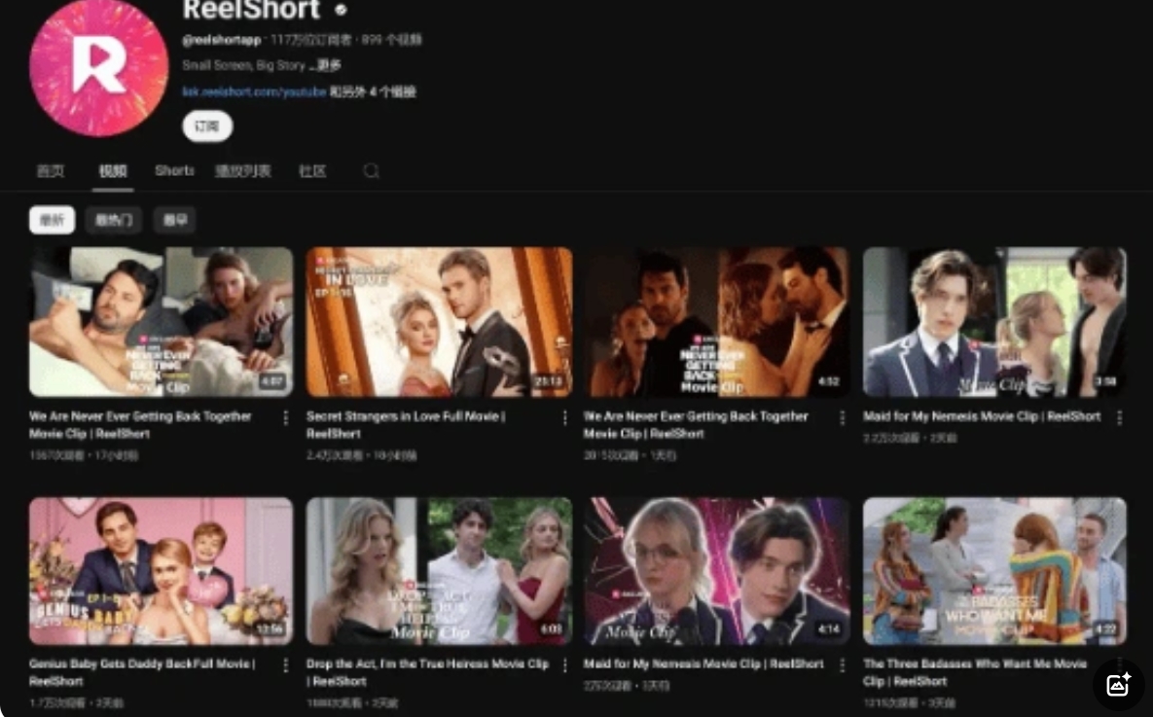
Task: Open options menu for Genius Baby Gets Daddy Back
Action: pos(285,664)
